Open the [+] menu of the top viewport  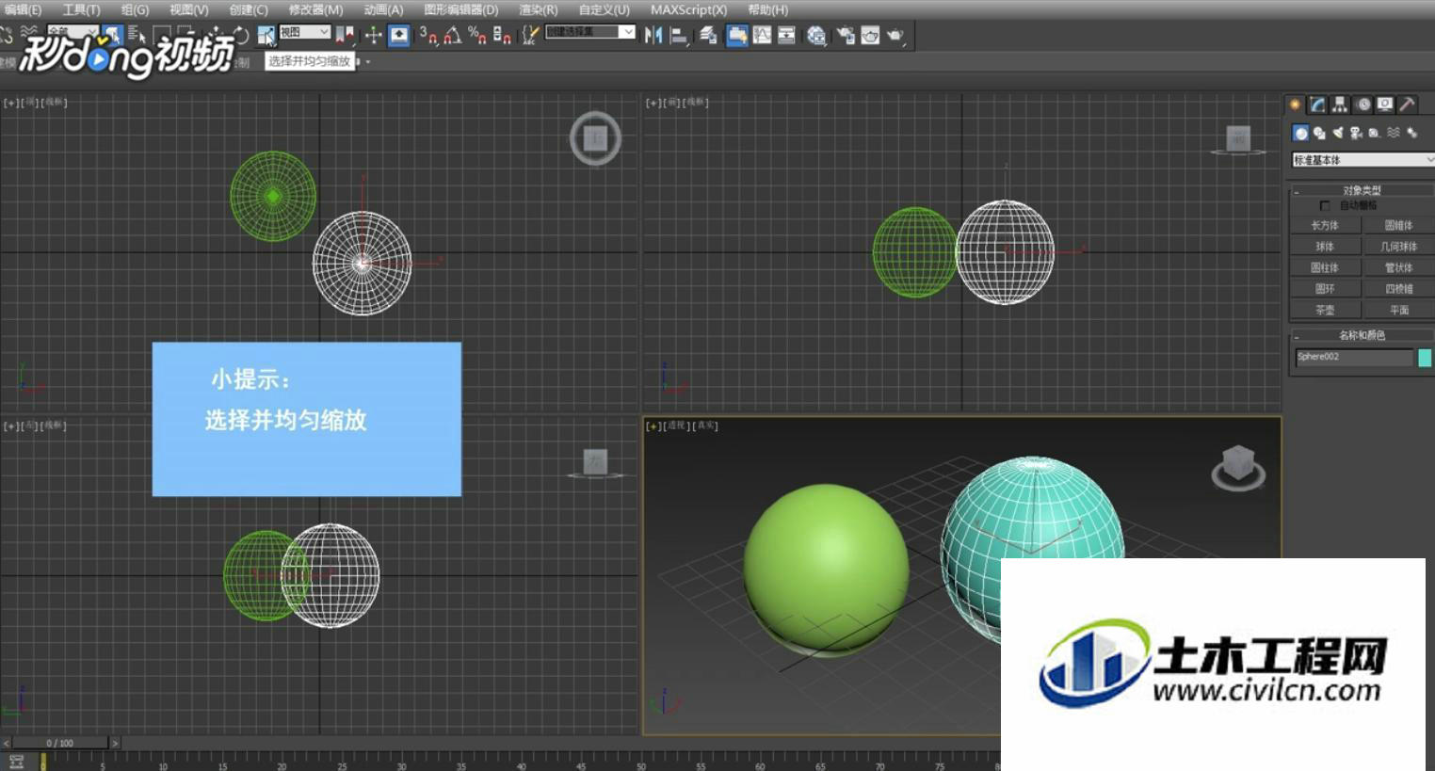(x=10, y=103)
